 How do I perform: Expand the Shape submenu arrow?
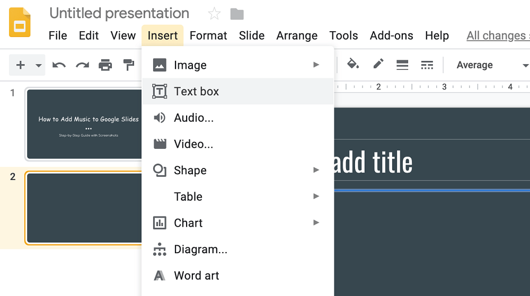coord(316,170)
